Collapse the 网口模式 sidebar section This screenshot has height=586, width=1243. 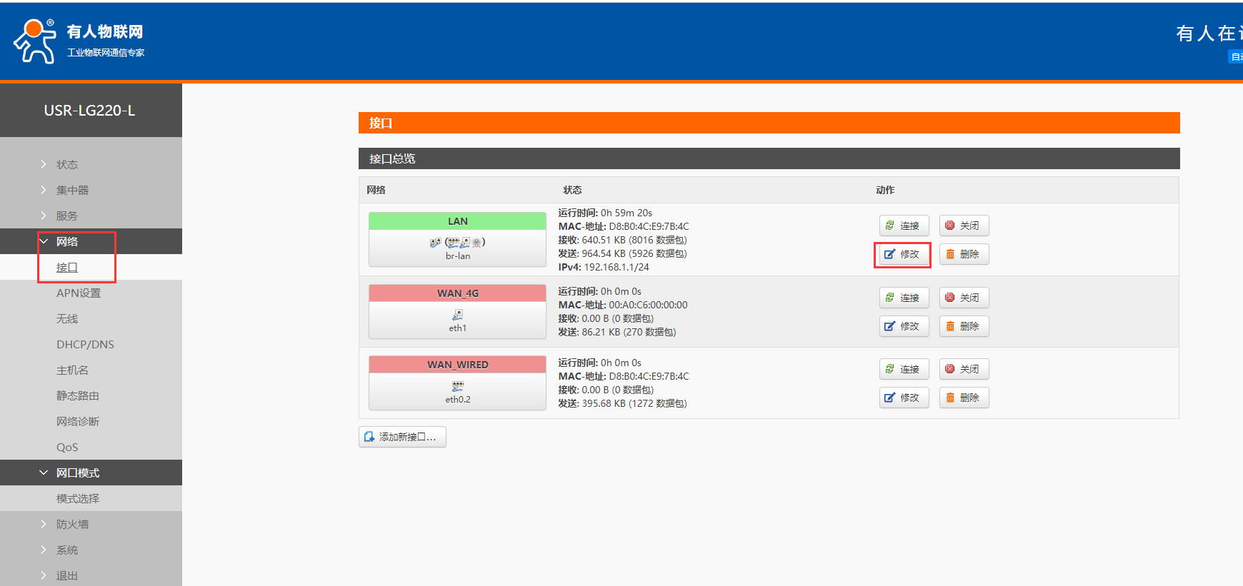point(77,473)
